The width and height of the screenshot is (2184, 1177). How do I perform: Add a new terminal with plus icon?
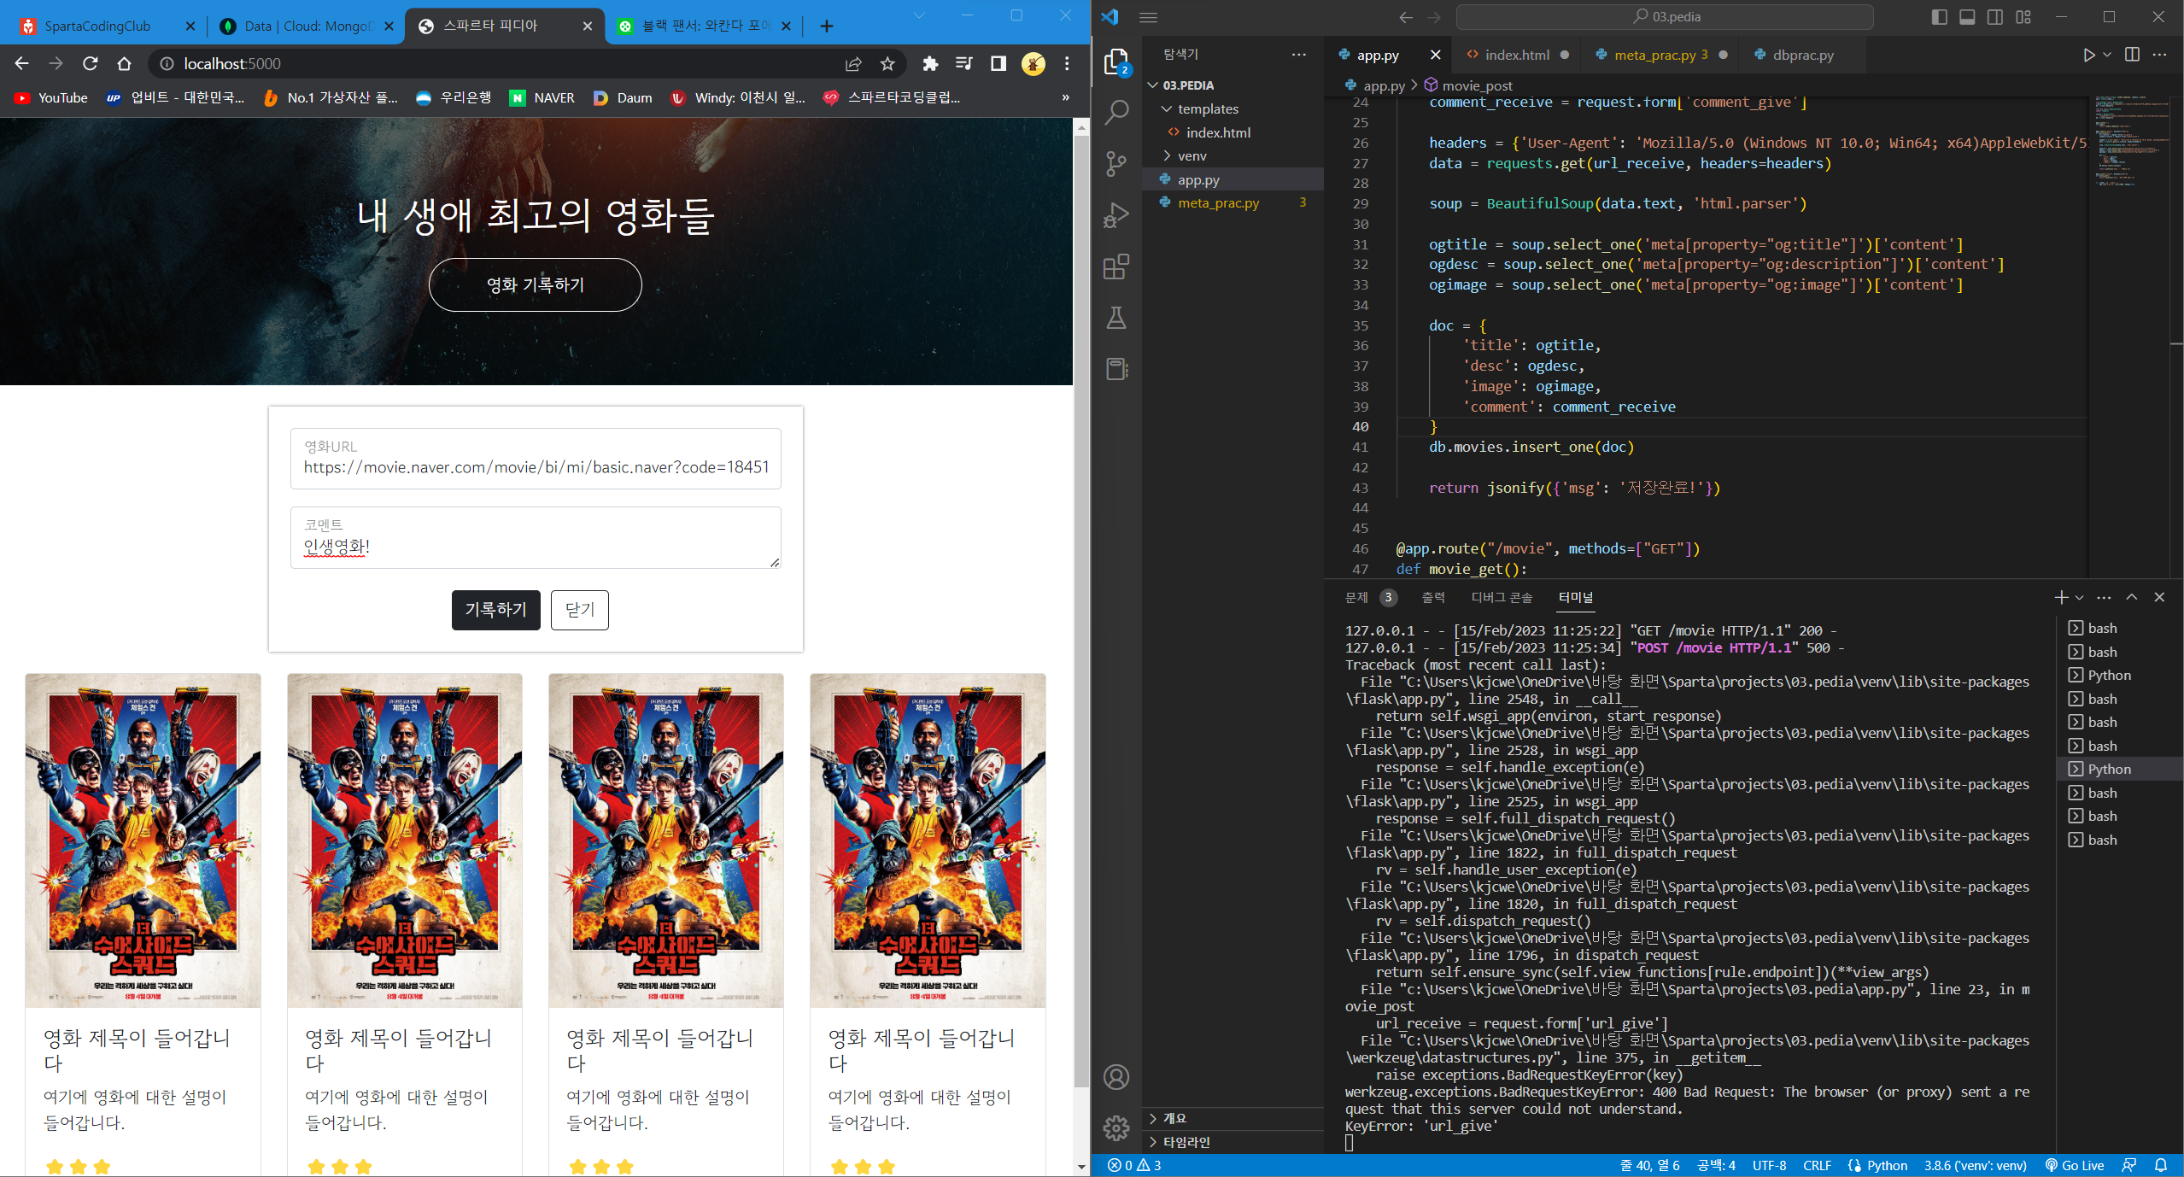click(x=2061, y=597)
